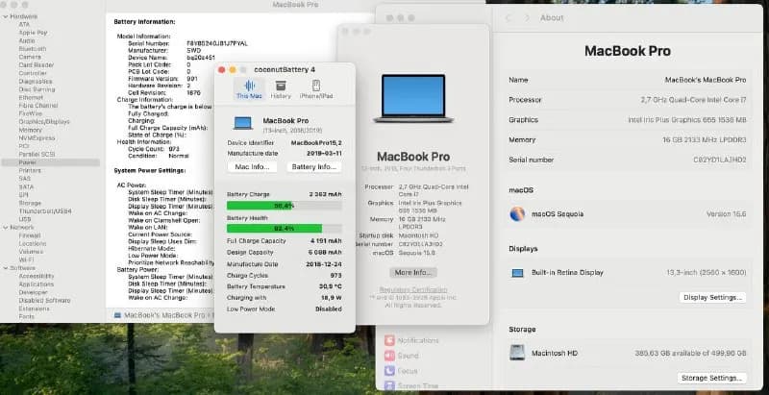
Task: Click the Battery Charge progress bar
Action: (x=284, y=206)
